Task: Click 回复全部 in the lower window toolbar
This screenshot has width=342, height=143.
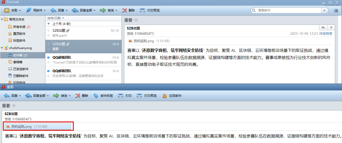Action: [28, 96]
